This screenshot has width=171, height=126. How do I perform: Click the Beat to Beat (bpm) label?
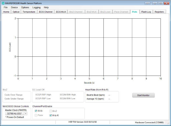(96, 95)
